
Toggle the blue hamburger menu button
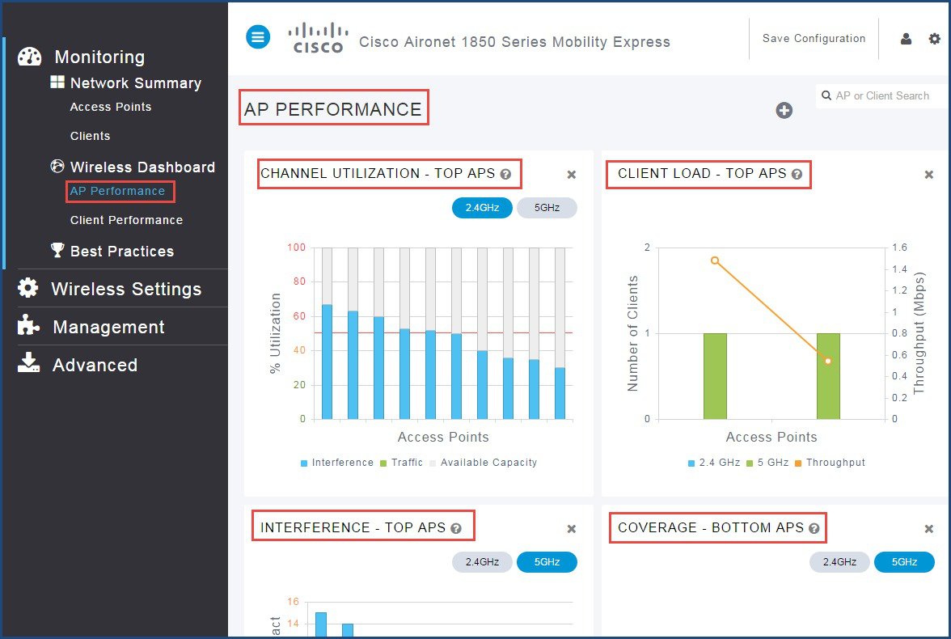coord(258,38)
